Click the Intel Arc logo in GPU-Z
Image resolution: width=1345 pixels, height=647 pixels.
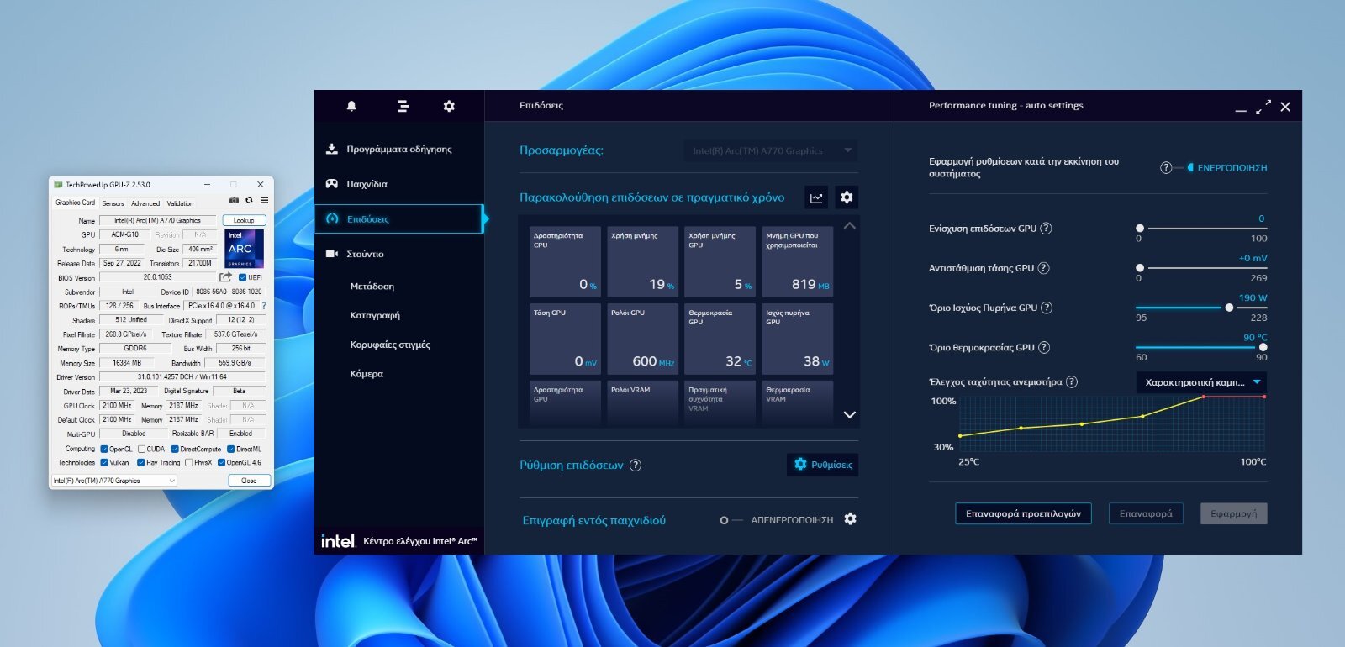245,249
